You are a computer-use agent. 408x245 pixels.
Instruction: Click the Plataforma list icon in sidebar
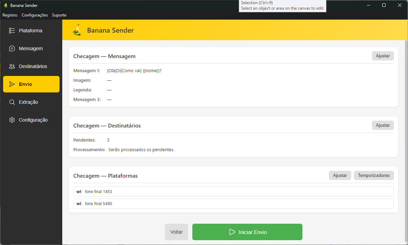point(12,31)
